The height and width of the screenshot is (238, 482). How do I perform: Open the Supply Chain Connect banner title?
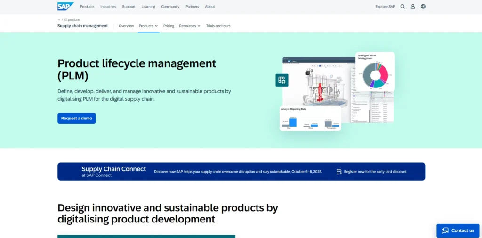tap(114, 169)
